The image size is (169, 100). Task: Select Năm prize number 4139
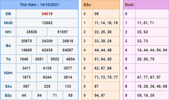47,68
